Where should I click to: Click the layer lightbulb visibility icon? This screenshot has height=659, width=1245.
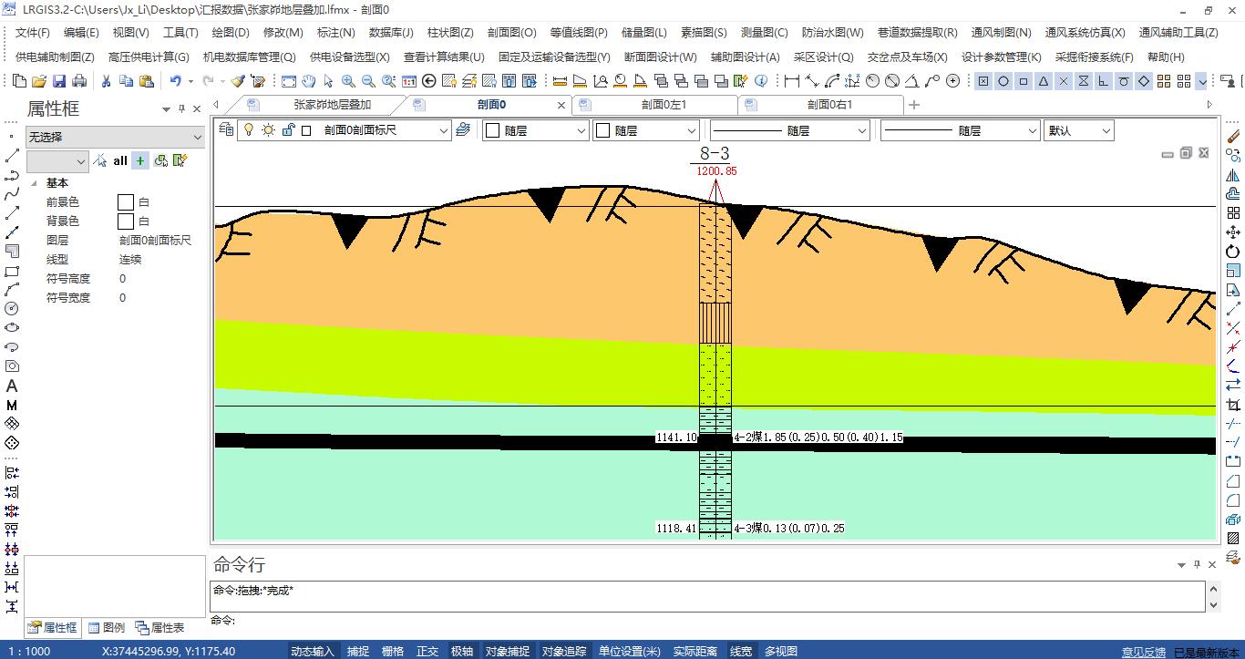click(x=247, y=130)
